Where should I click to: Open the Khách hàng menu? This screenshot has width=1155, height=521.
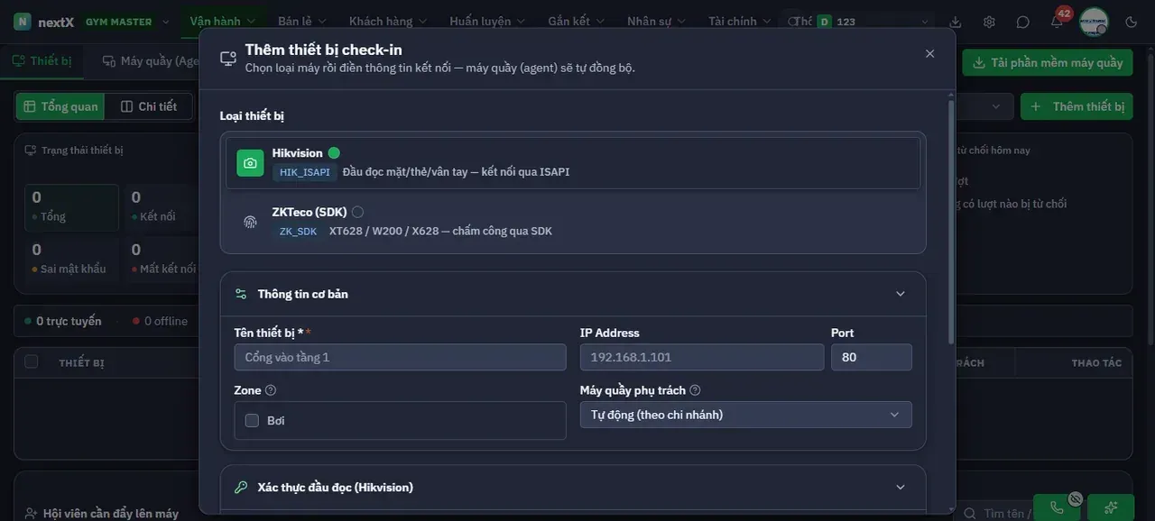click(388, 22)
